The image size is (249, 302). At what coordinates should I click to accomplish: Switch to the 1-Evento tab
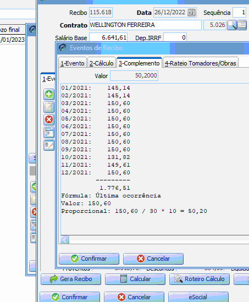pyautogui.click(x=73, y=63)
